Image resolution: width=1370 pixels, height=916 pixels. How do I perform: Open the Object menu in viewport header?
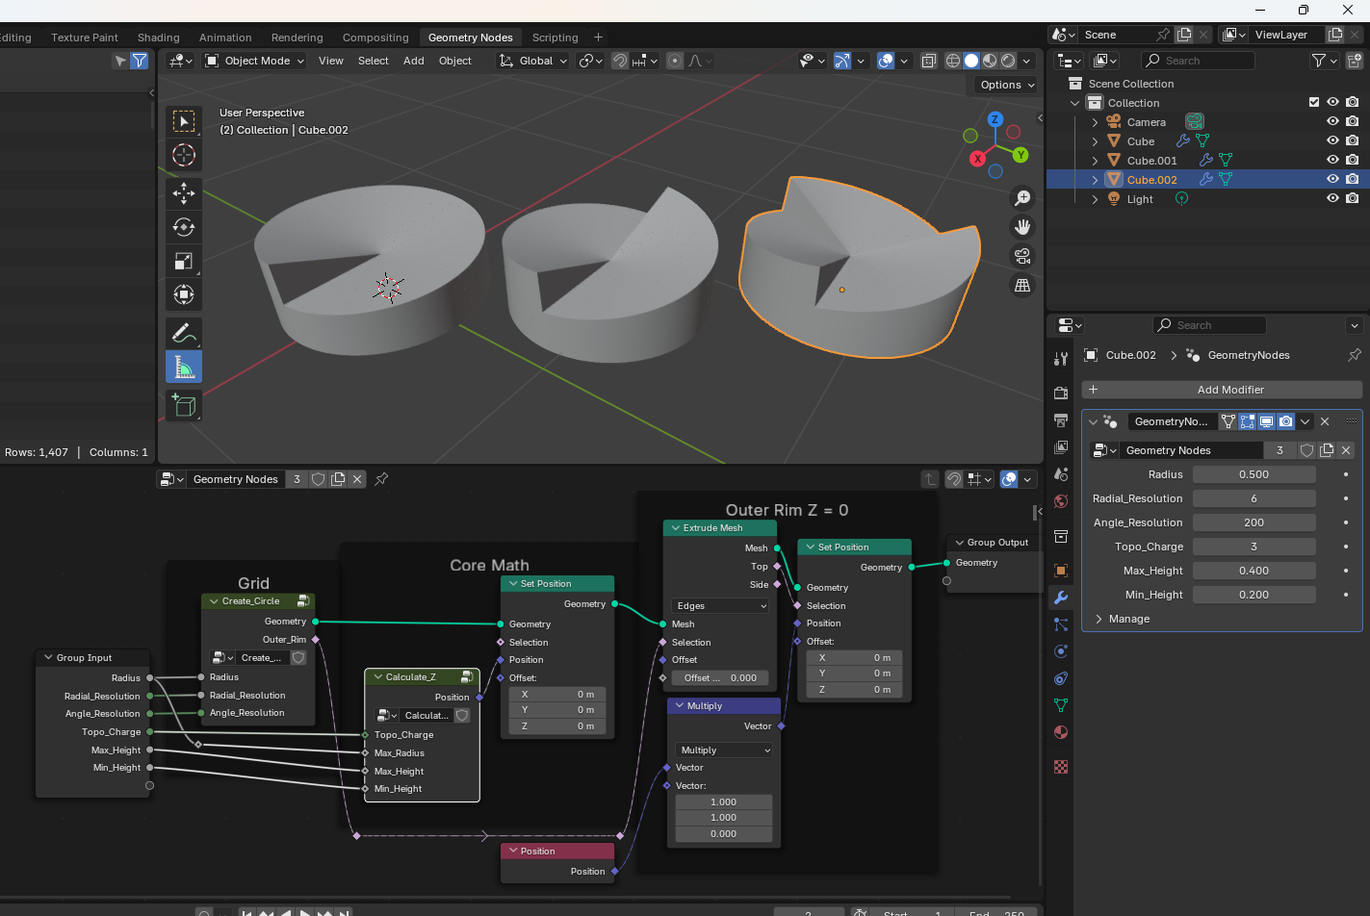tap(455, 61)
